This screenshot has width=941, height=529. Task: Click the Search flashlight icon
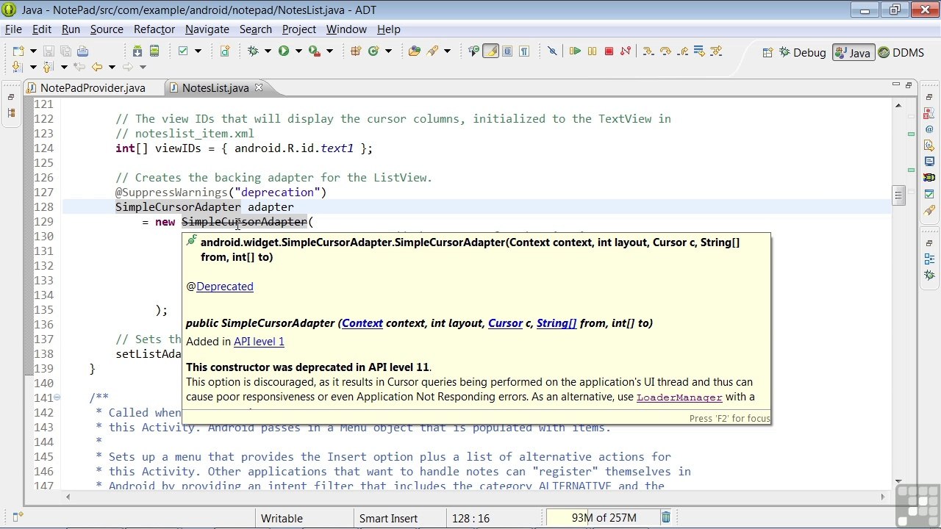[x=432, y=51]
